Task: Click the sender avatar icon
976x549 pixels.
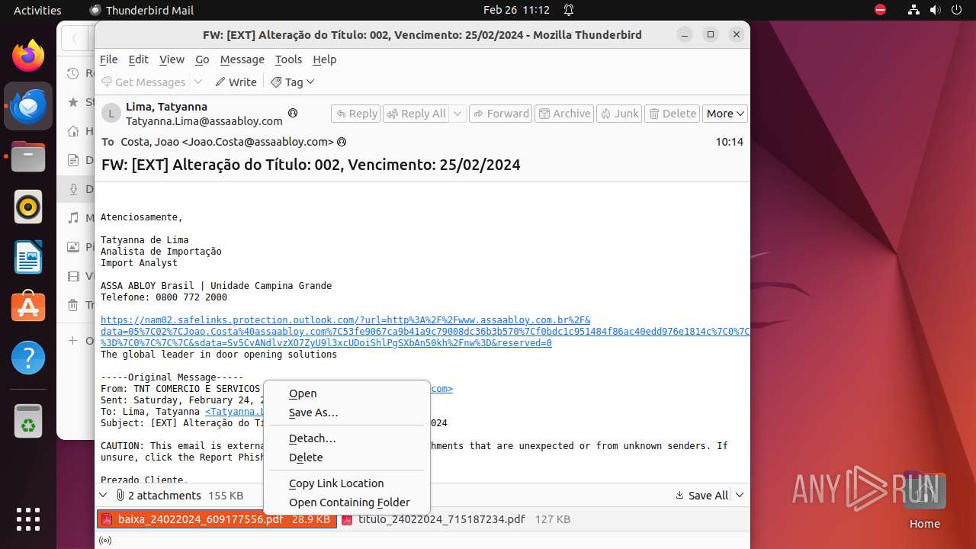Action: coord(111,114)
